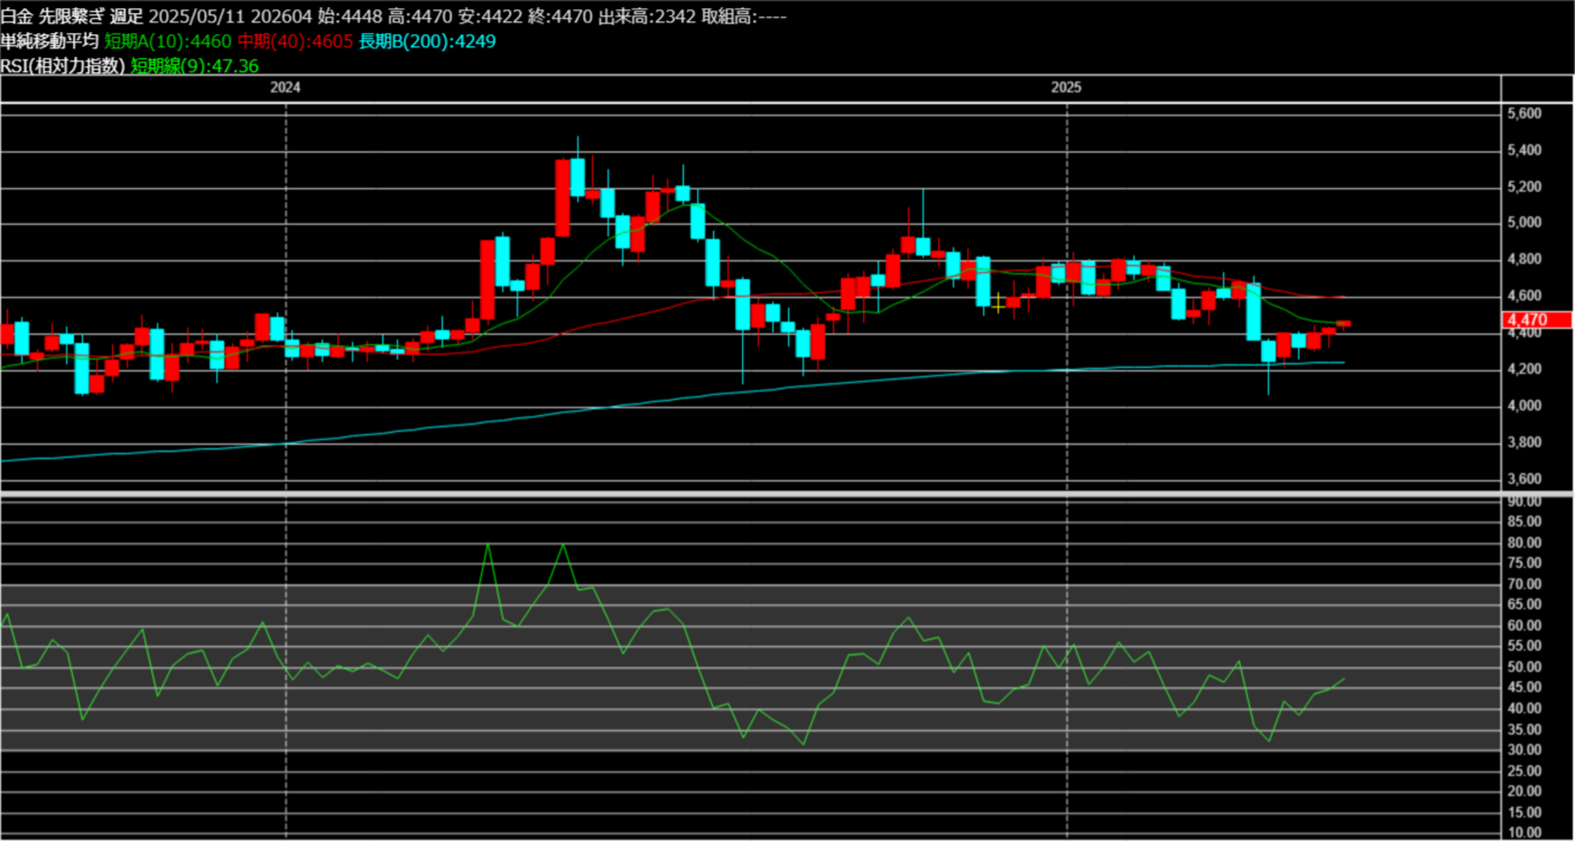Select the 中期(40):4605 moving average label
The width and height of the screenshot is (1575, 841).
295,41
